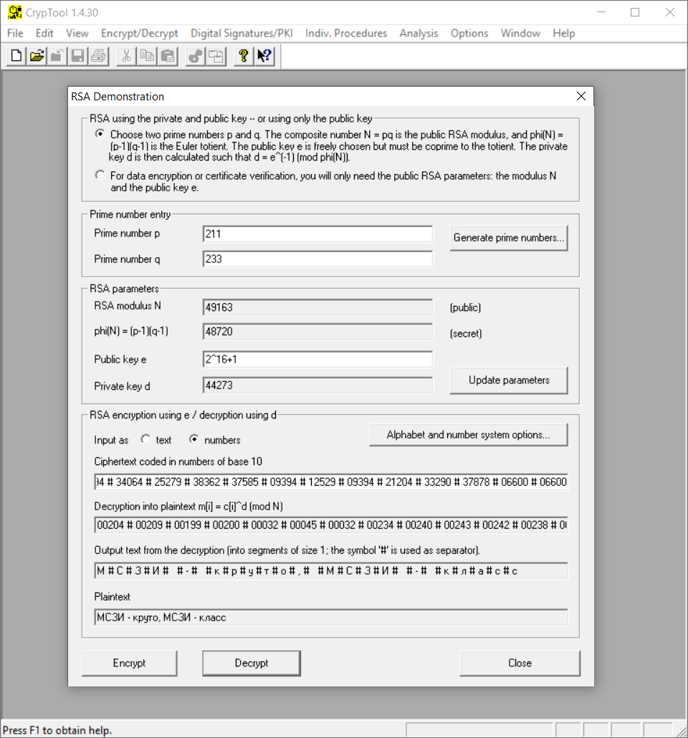Click the Output text from decryption field
688x738 pixels.
(331, 571)
